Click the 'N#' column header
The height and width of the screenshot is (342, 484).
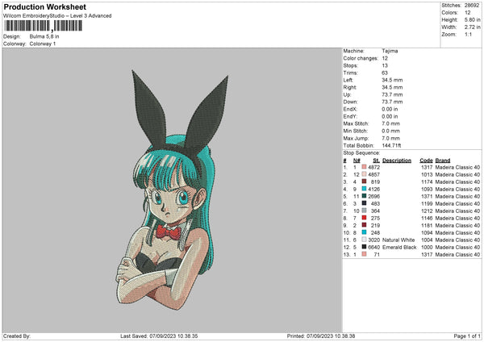tap(357, 161)
